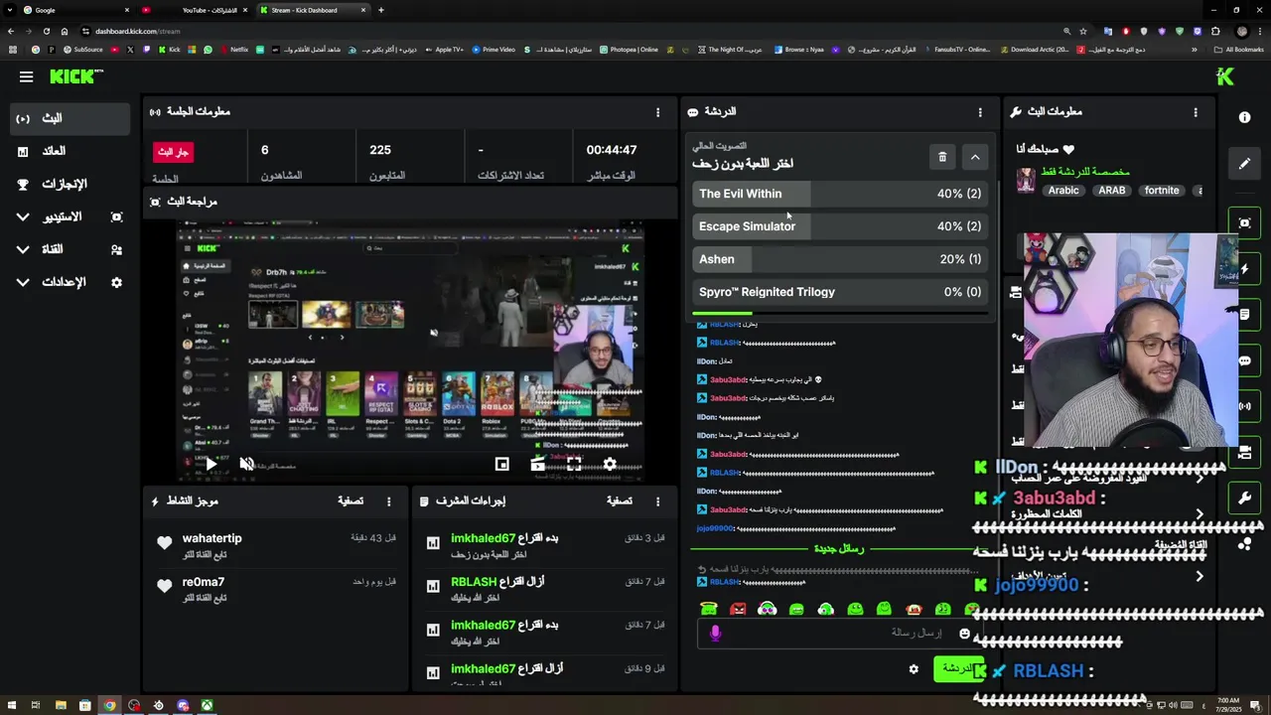Open session info panel three-dot menu

[657, 112]
